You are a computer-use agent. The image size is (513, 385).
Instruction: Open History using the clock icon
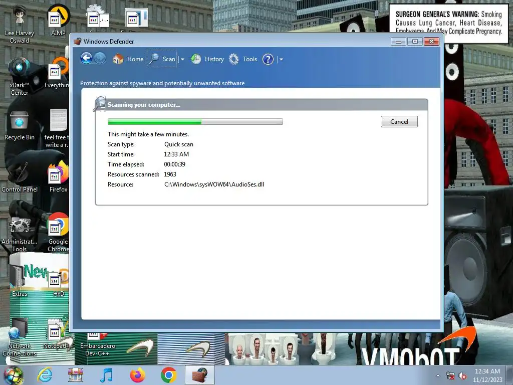coord(196,59)
